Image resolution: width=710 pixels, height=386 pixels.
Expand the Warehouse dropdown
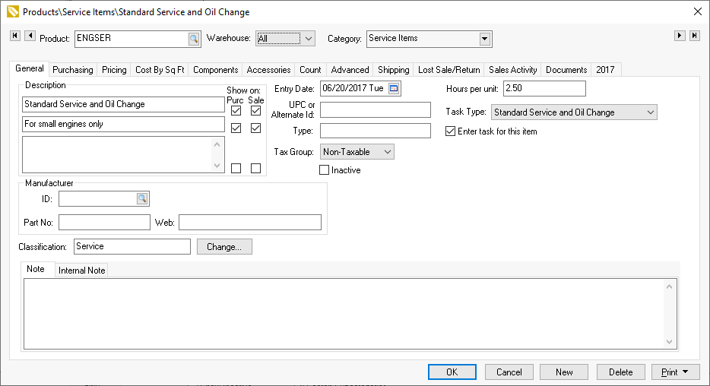pyautogui.click(x=309, y=39)
